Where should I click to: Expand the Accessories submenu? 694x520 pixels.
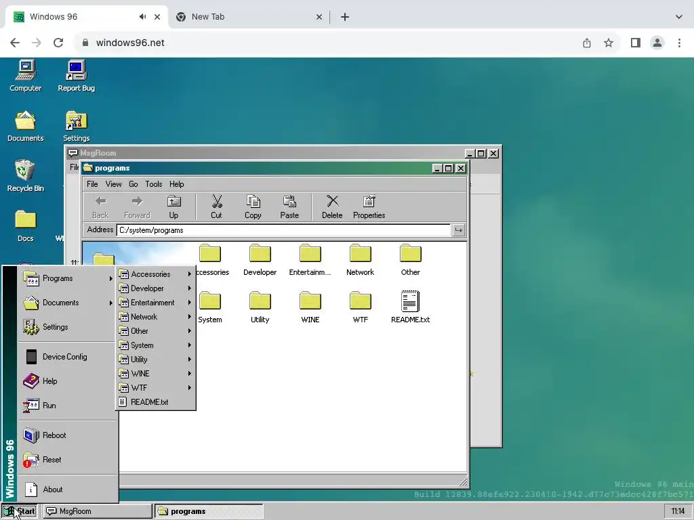[x=156, y=274]
